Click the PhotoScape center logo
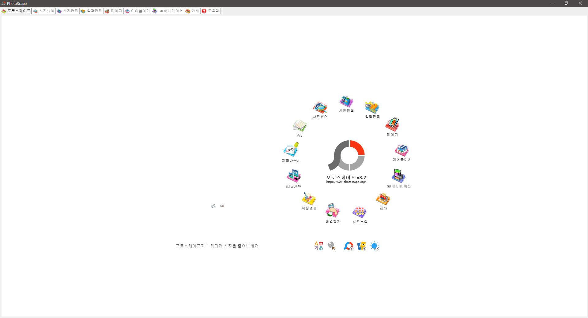The width and height of the screenshot is (588, 318). [x=346, y=155]
